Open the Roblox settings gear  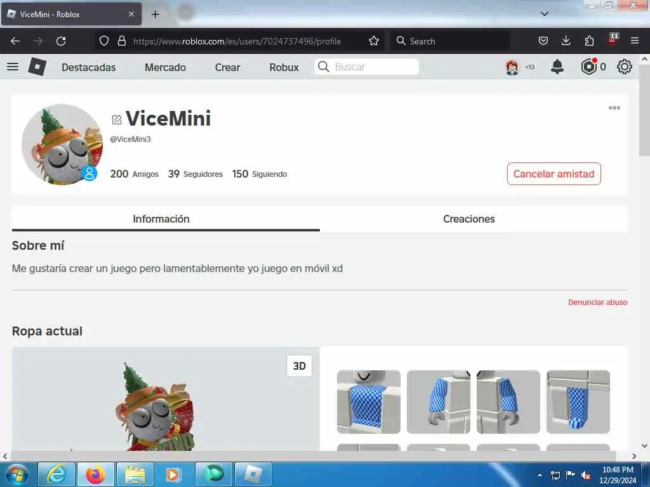click(x=625, y=67)
